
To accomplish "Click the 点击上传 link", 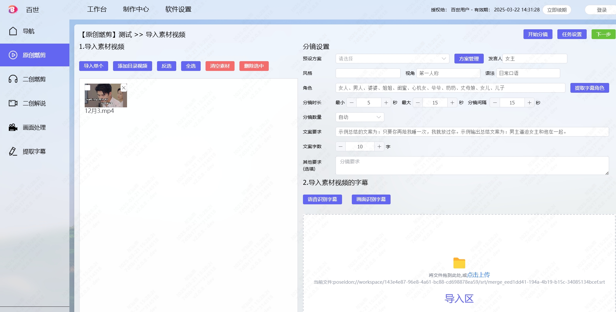I will [x=478, y=275].
